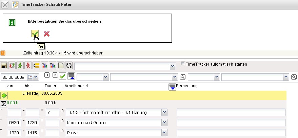
Task: Click the green walking person icon
Action: pos(20,65)
